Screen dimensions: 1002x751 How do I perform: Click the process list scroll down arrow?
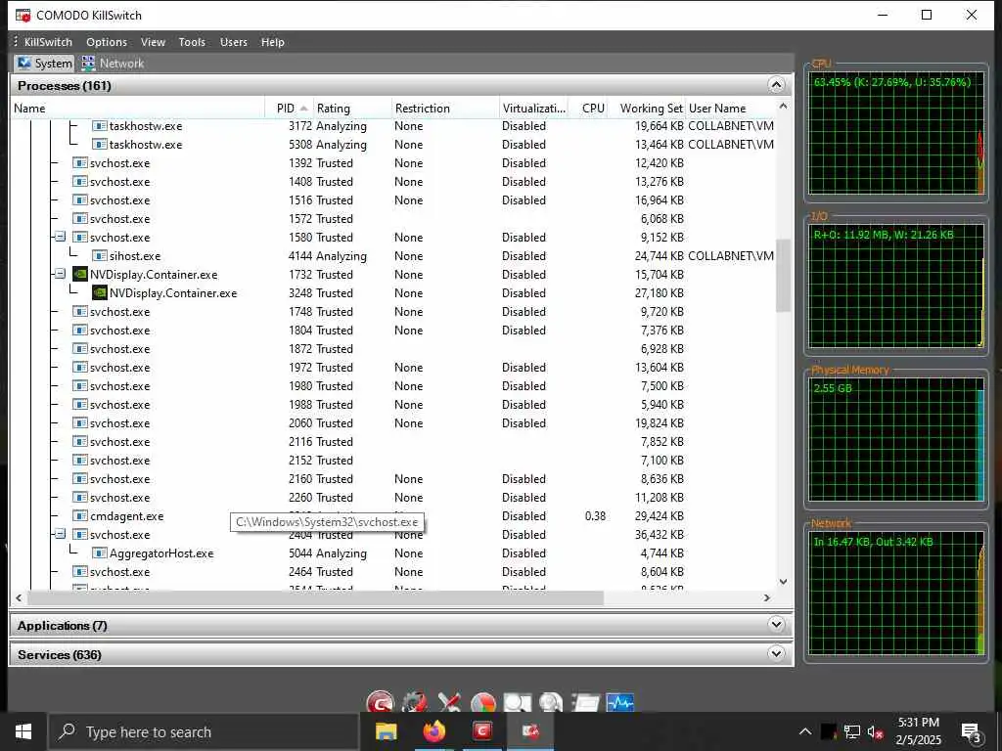click(x=783, y=582)
